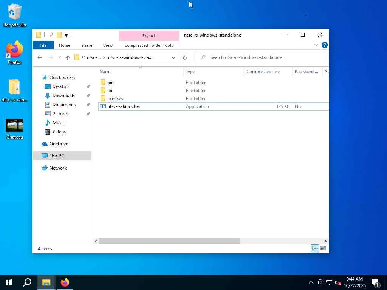This screenshot has height=290, width=387.
Task: Open Pictures in the navigation pane
Action: point(60,114)
